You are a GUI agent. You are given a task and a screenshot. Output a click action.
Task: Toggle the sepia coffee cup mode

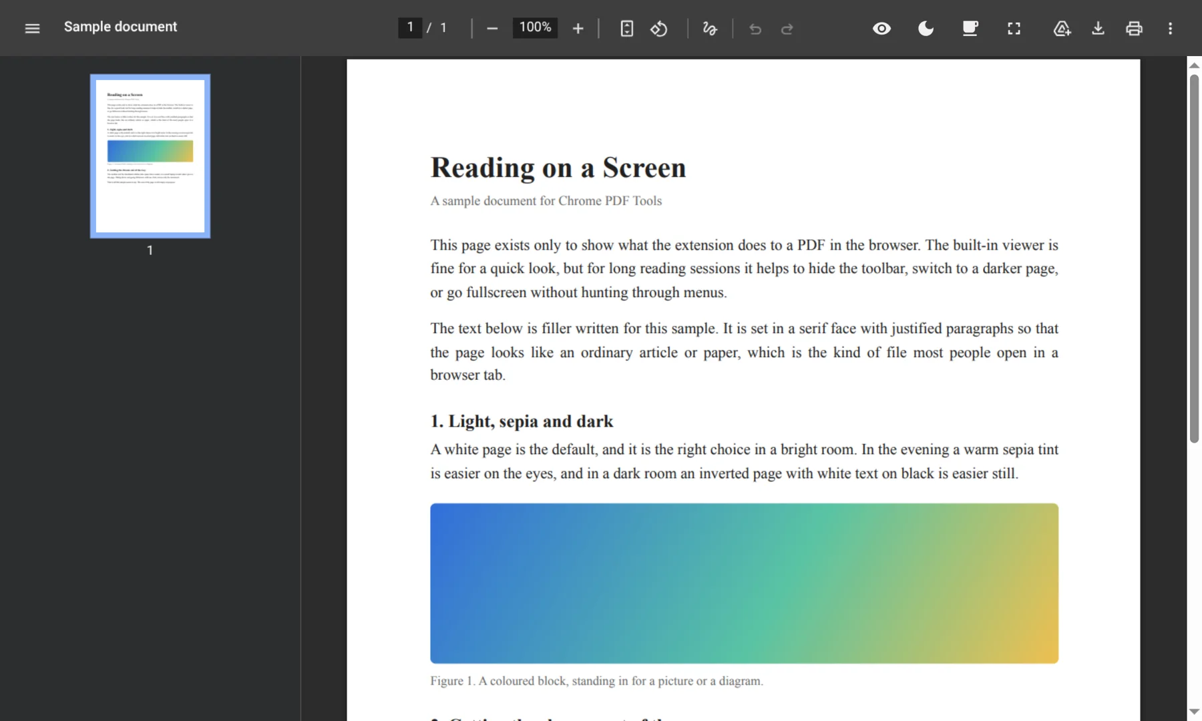(x=970, y=28)
